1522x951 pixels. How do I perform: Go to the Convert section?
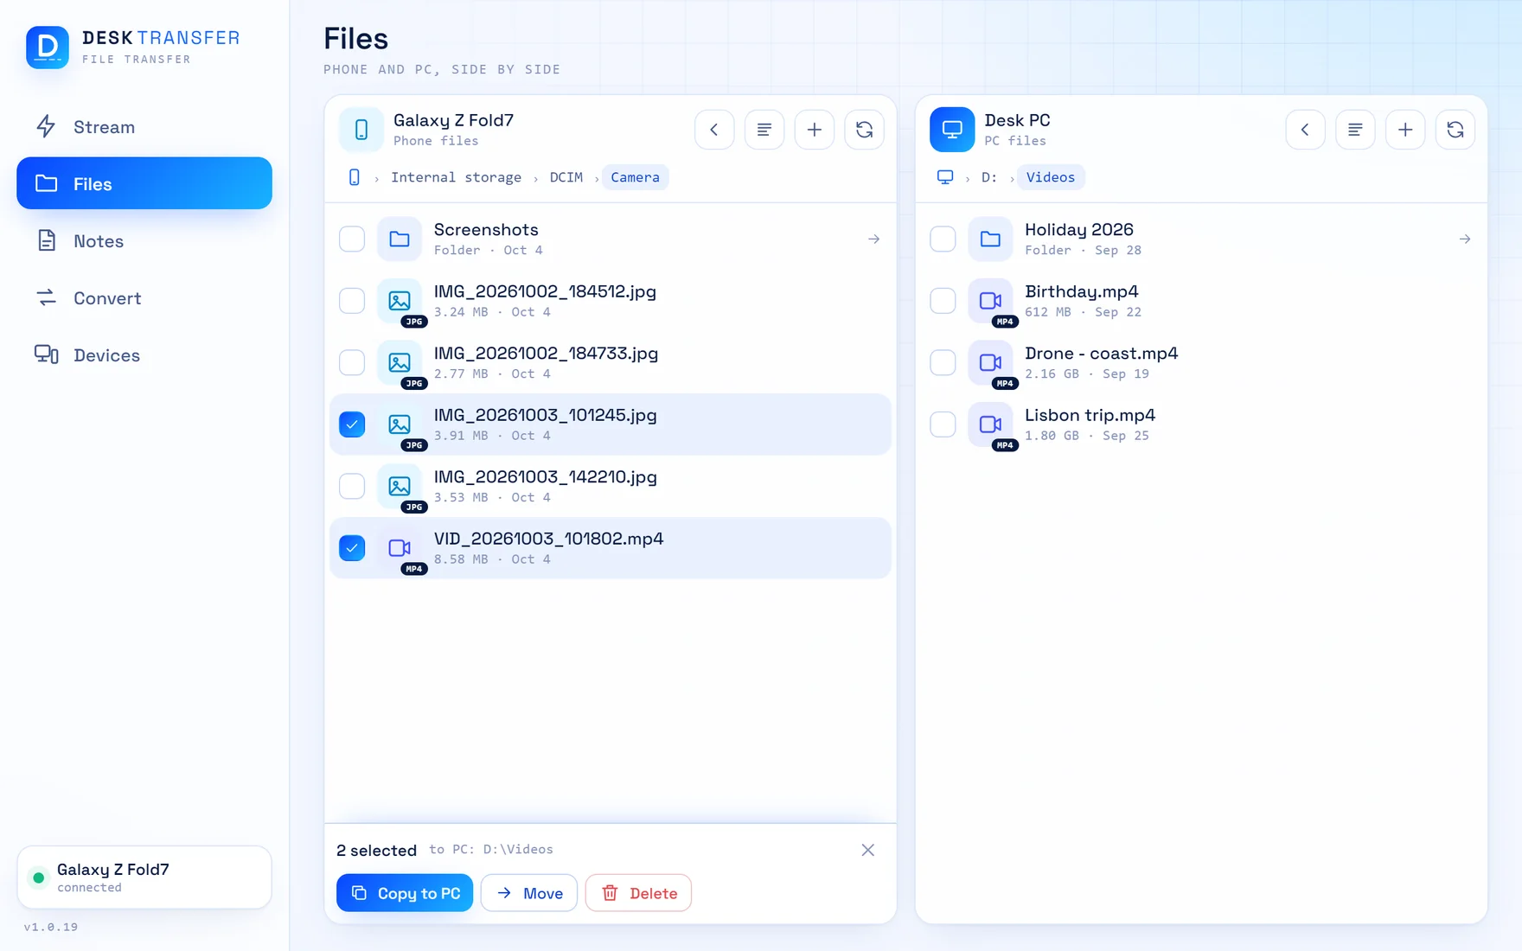tap(144, 298)
